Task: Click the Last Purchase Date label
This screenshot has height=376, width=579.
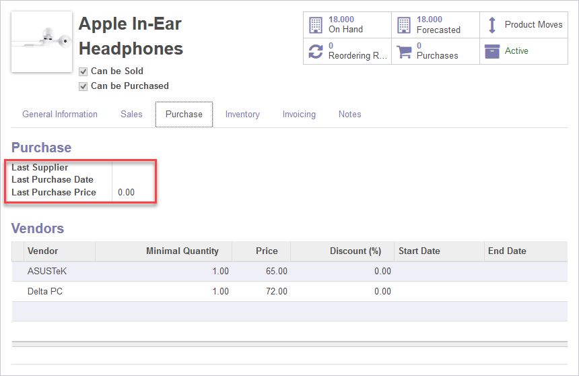Action: 52,180
